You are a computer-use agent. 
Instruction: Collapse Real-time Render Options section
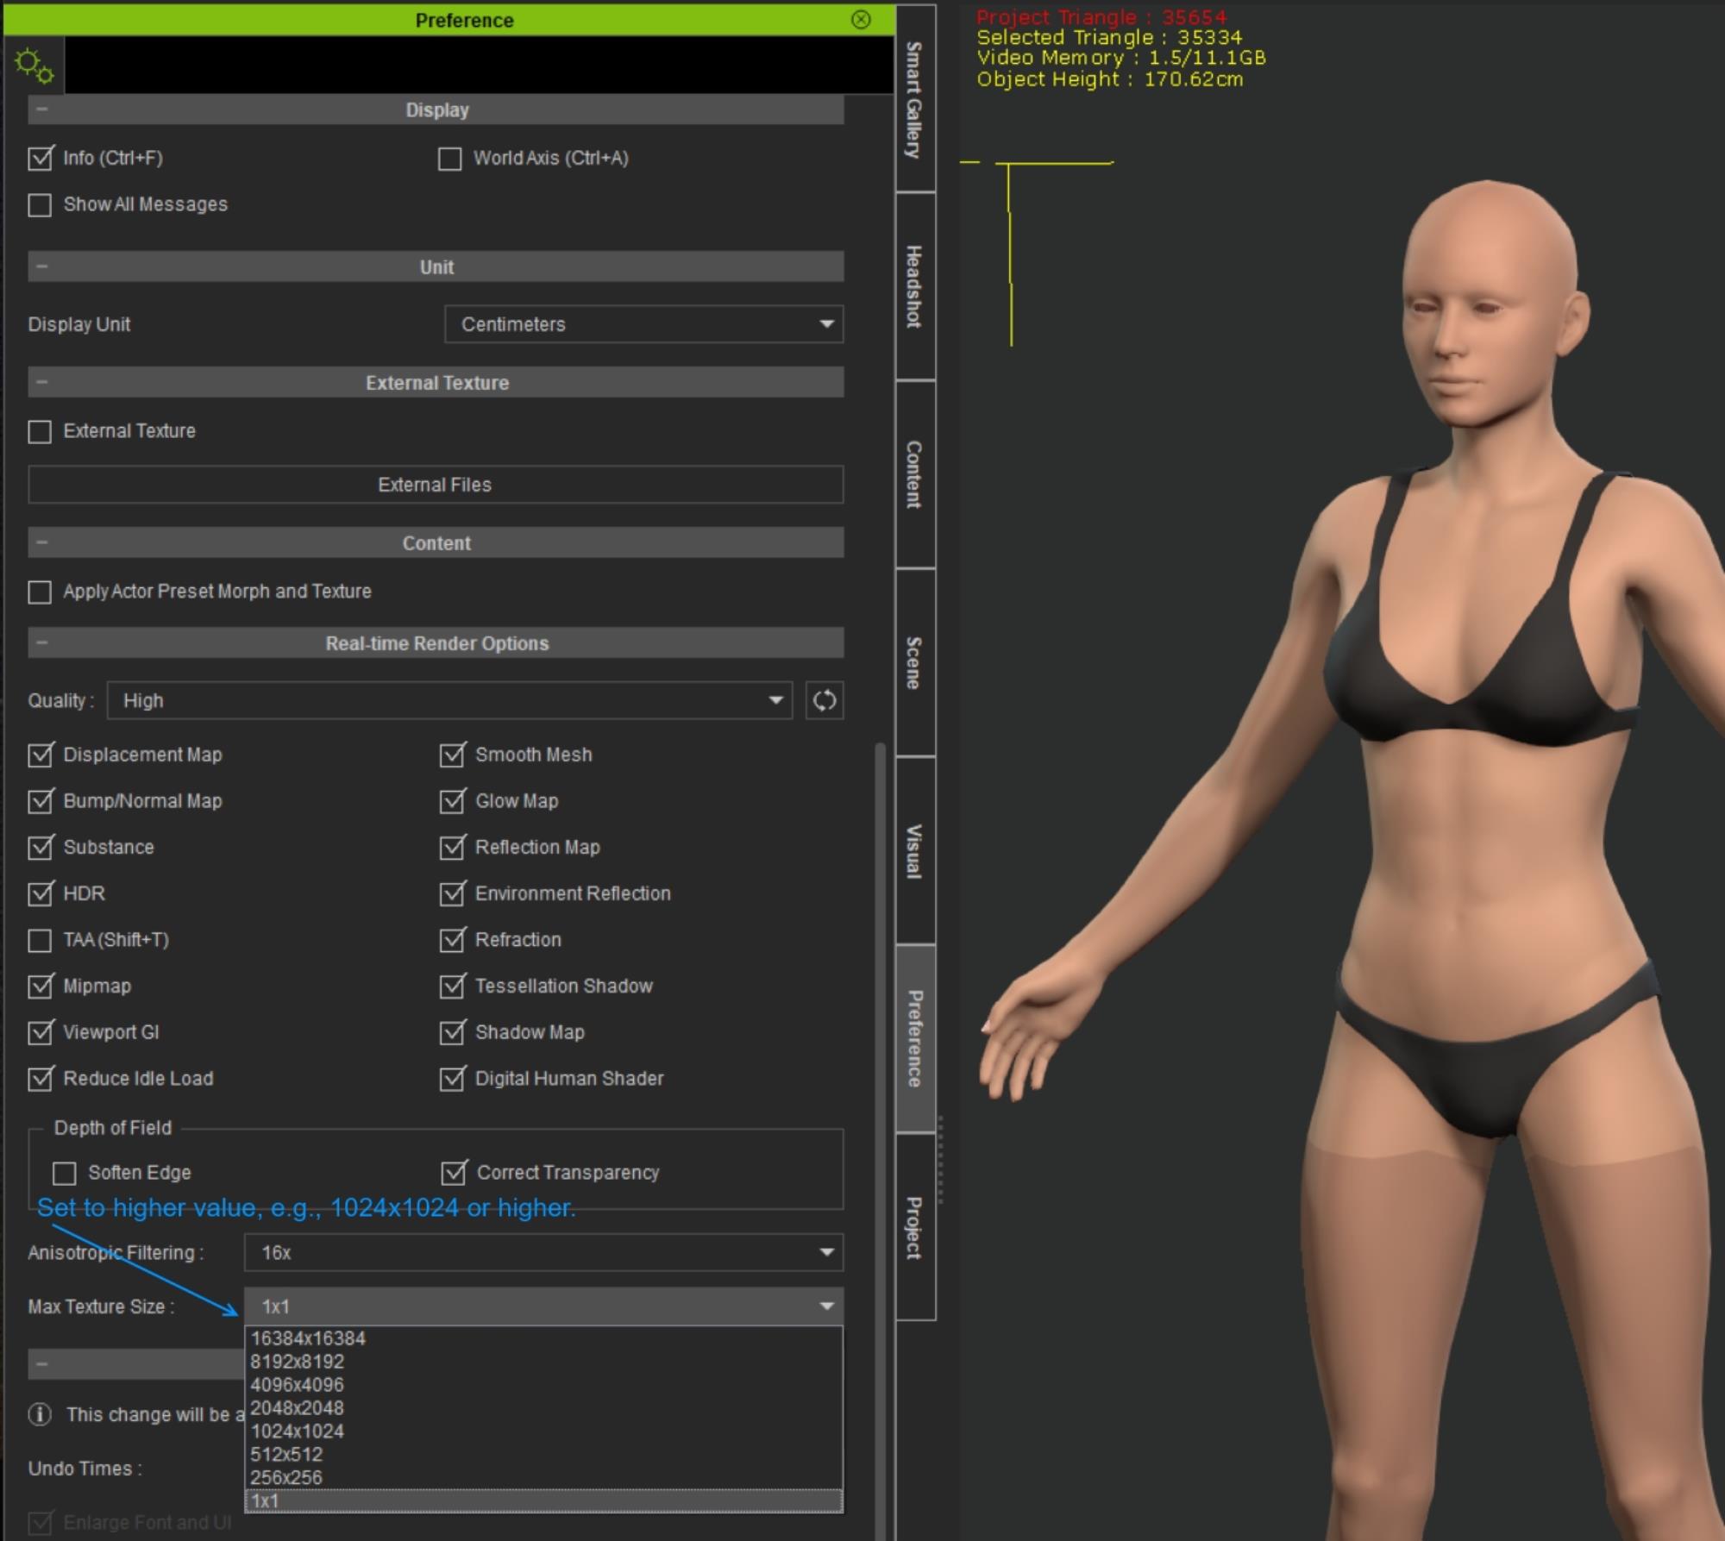41,642
